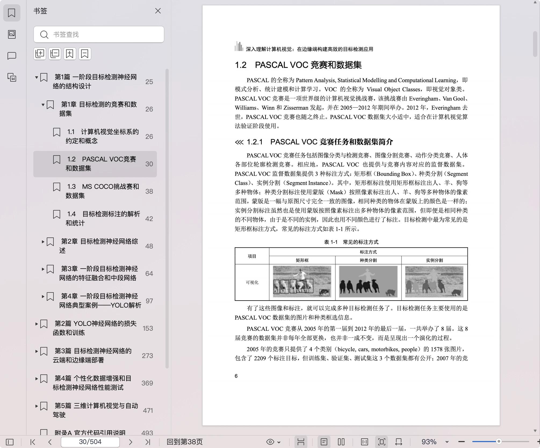This screenshot has height=448, width=540.
Task: Click the 表 1-1 常见的标注方式 caption
Action: pos(351,242)
